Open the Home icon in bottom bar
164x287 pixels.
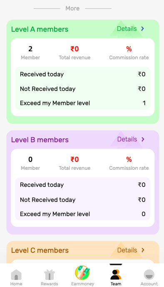pos(16,274)
